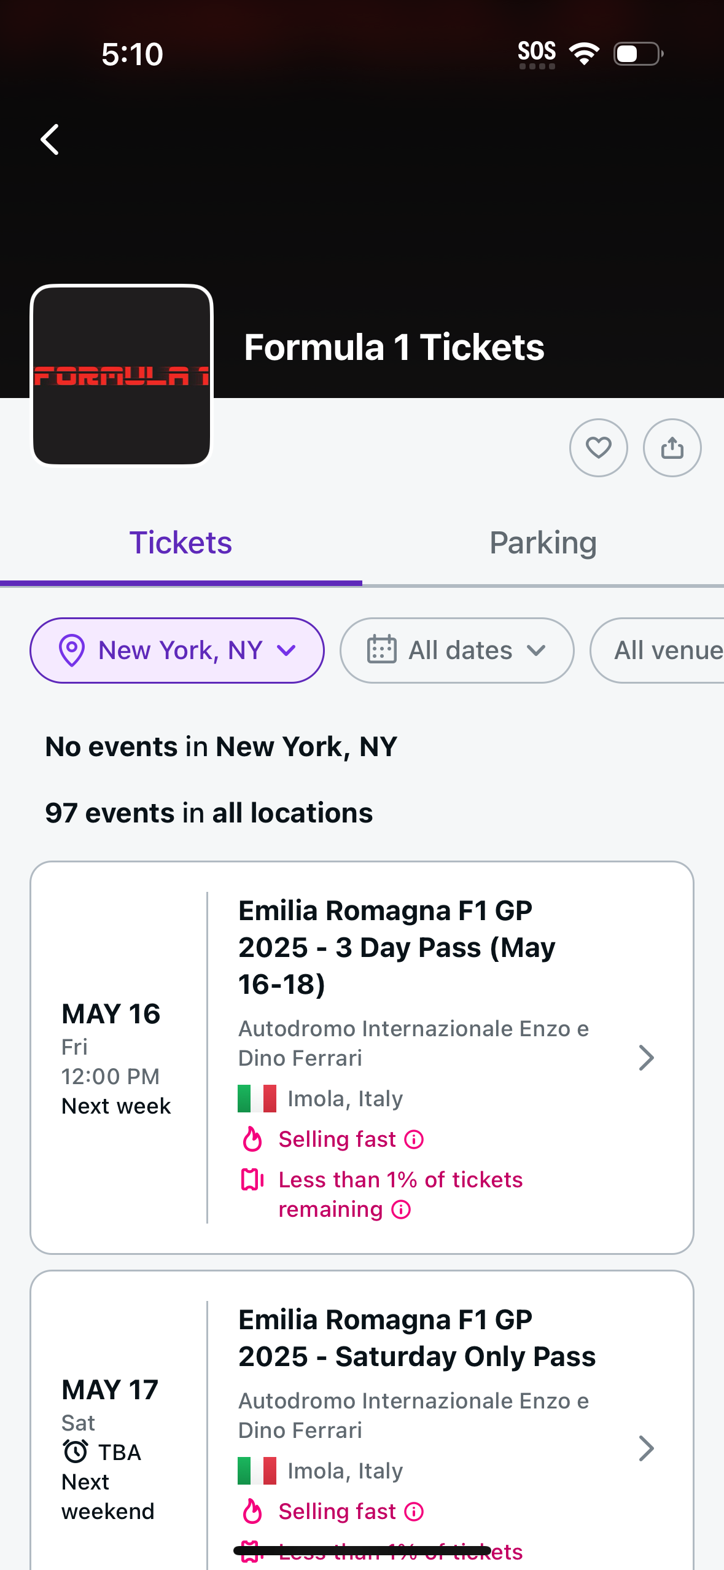Tap the info icon after remaining tickets text
This screenshot has width=724, height=1570.
click(400, 1209)
